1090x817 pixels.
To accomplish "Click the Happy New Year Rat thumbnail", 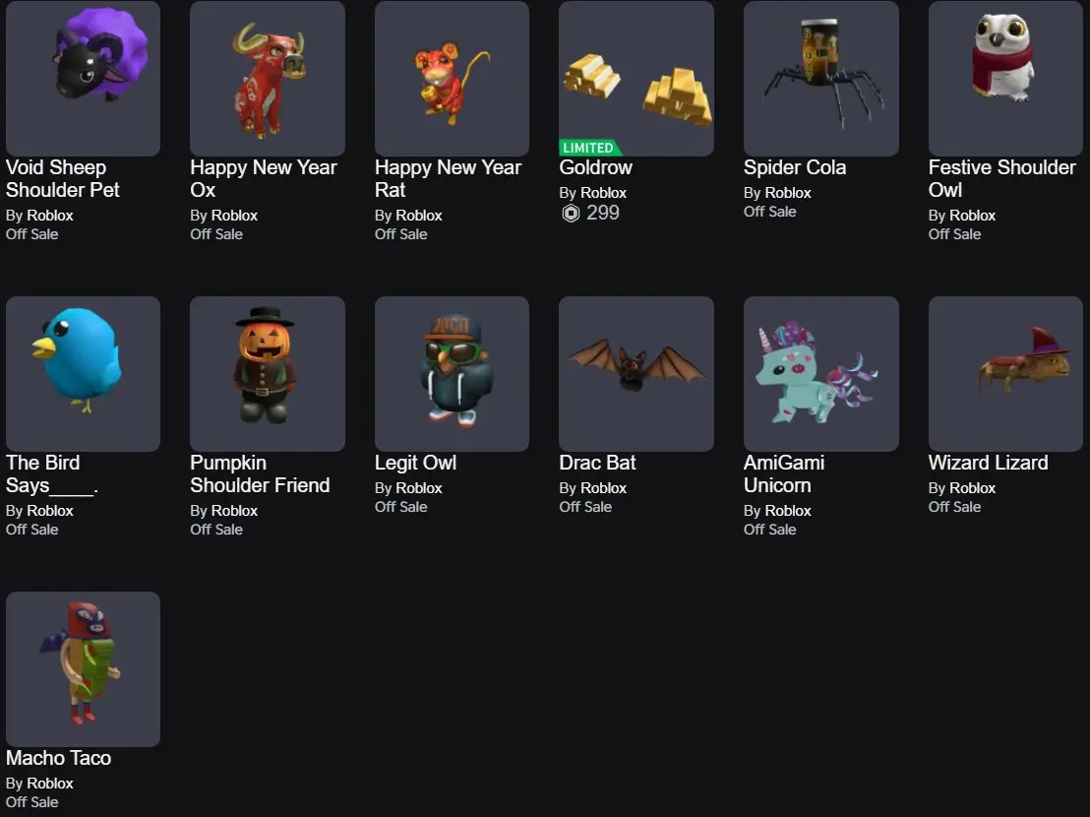I will (452, 78).
